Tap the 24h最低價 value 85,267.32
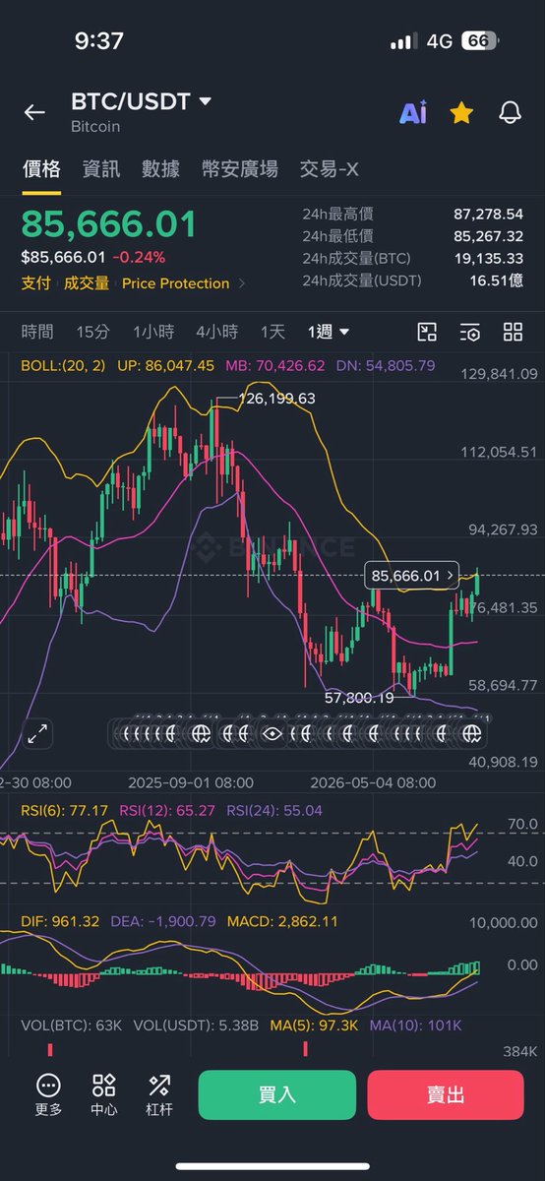Viewport: 545px width, 1181px height. tap(488, 236)
